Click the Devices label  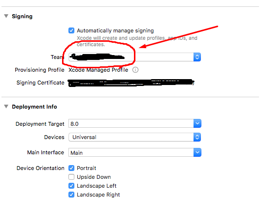[54, 137]
